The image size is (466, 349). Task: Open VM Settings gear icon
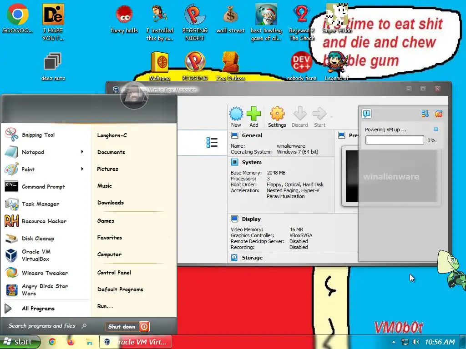coord(277,117)
